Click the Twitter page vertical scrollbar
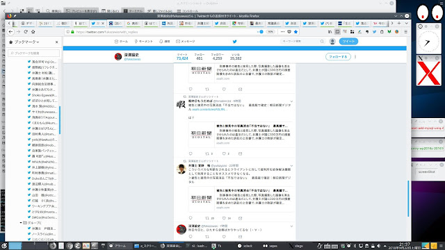Image resolution: width=445 pixels, height=250 pixels. (408, 199)
